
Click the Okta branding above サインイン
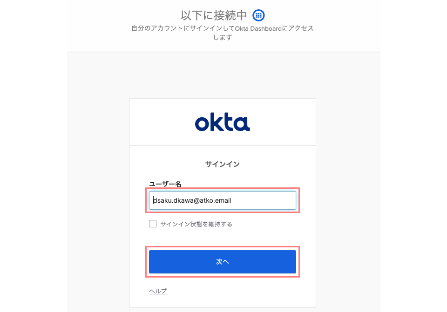[x=223, y=121]
